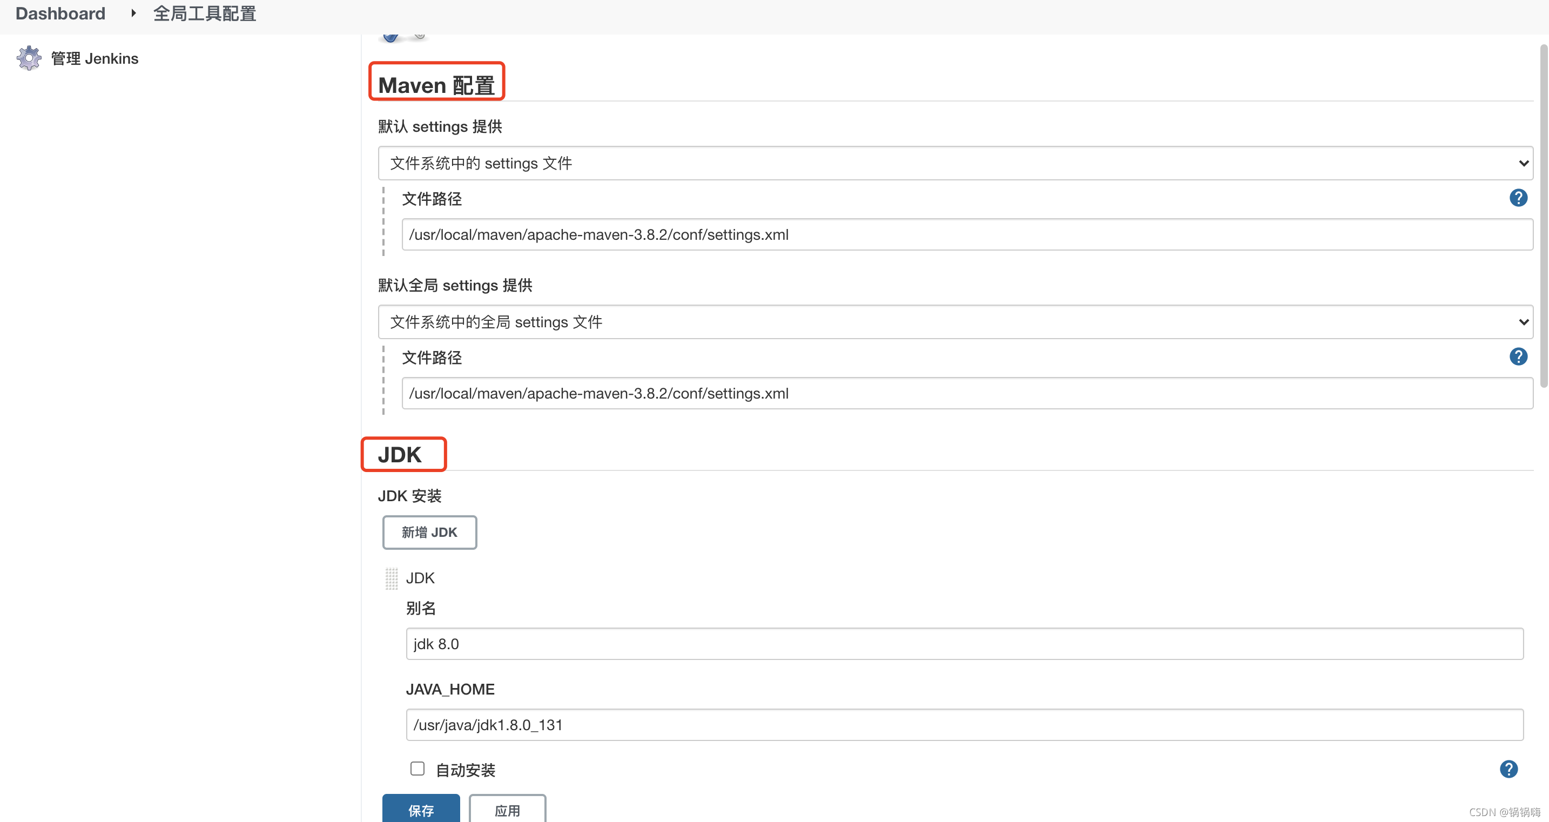
Task: Open help for global settings file path
Action: pos(1518,356)
